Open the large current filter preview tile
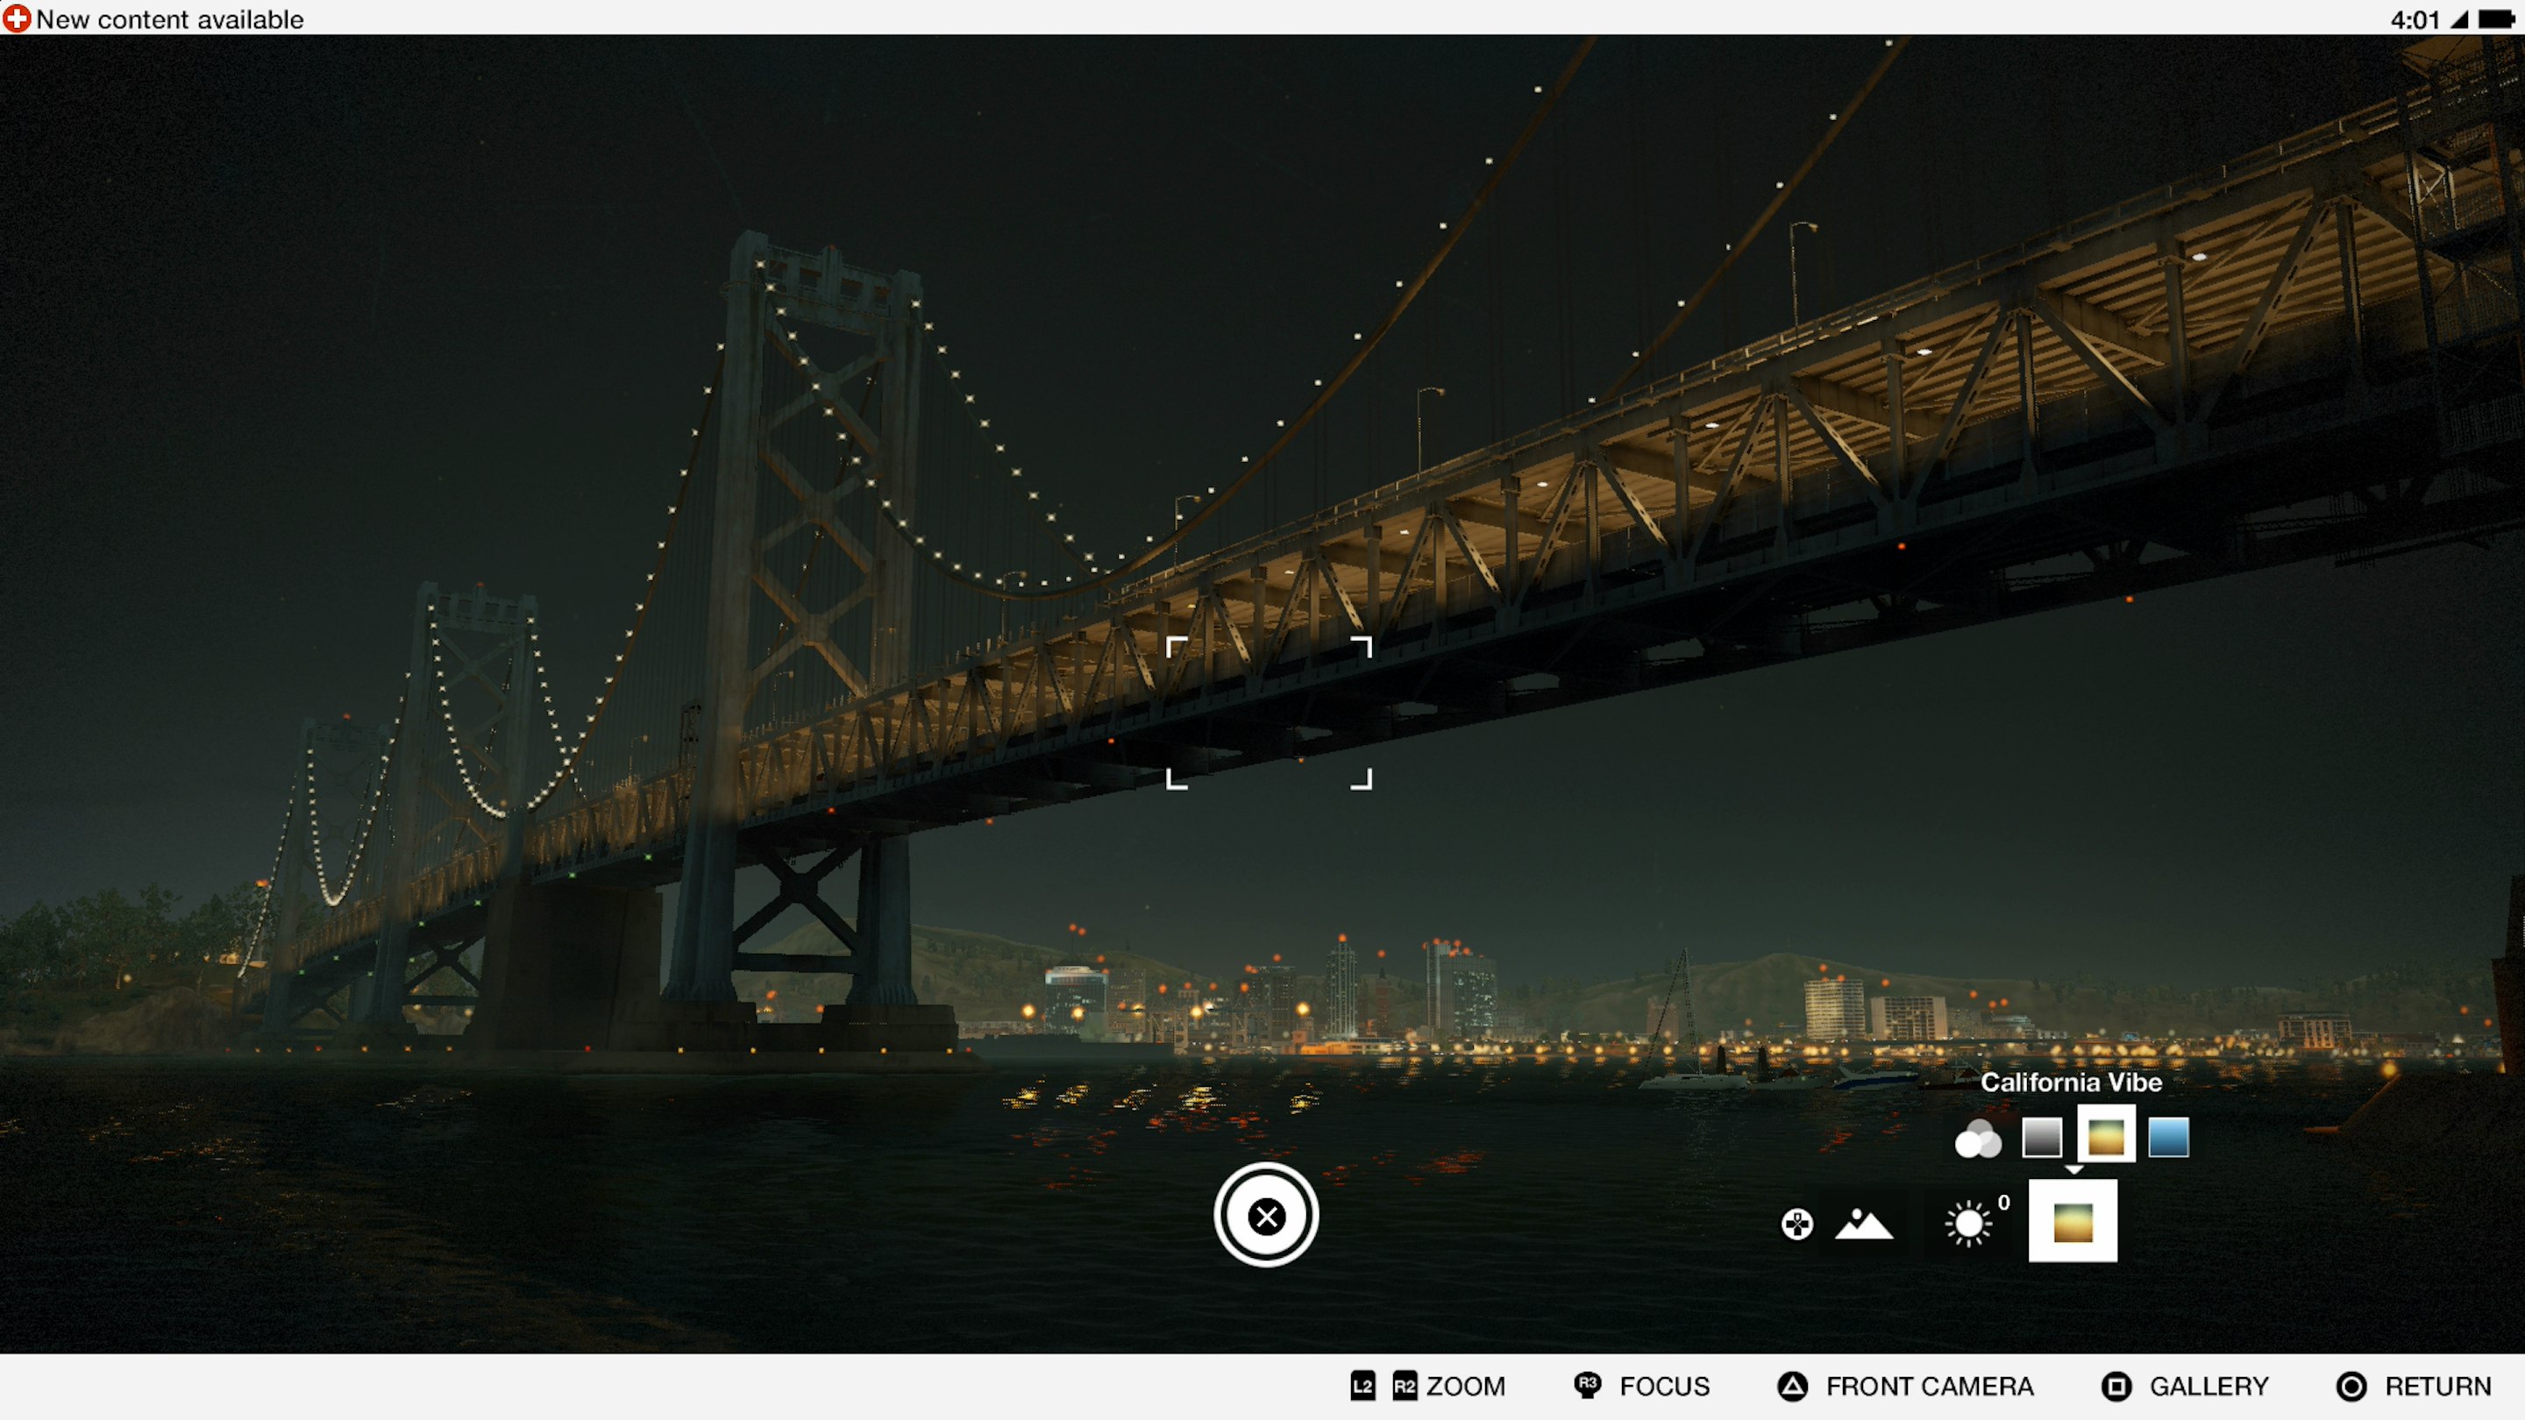The height and width of the screenshot is (1420, 2525). pos(2072,1221)
